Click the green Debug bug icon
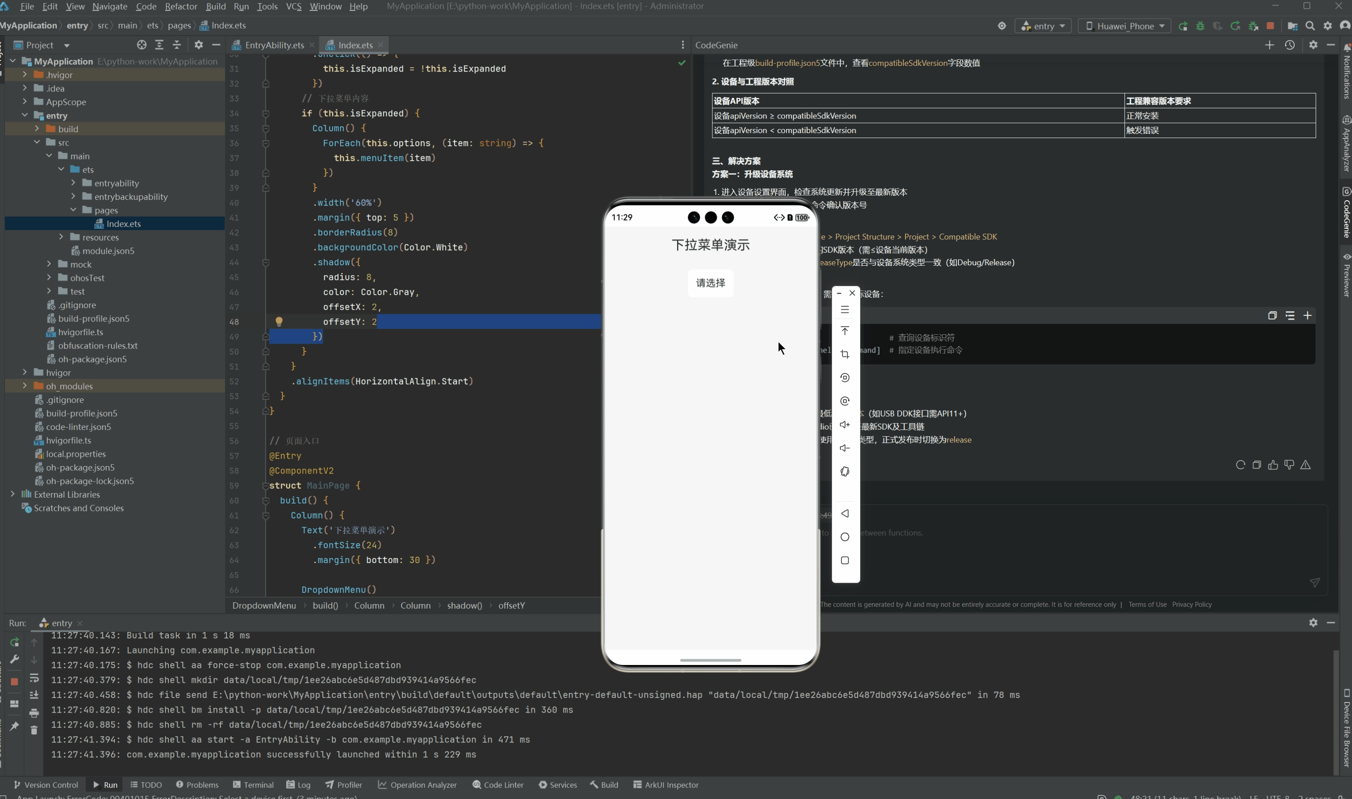1352x799 pixels. tap(1200, 26)
